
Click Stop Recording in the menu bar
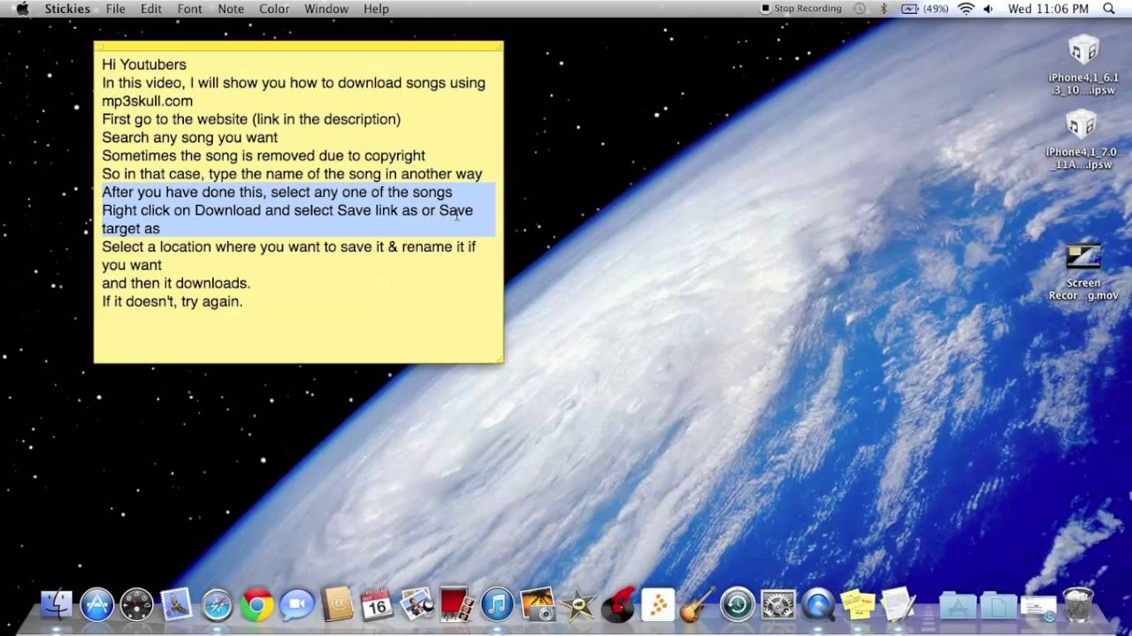pos(801,9)
